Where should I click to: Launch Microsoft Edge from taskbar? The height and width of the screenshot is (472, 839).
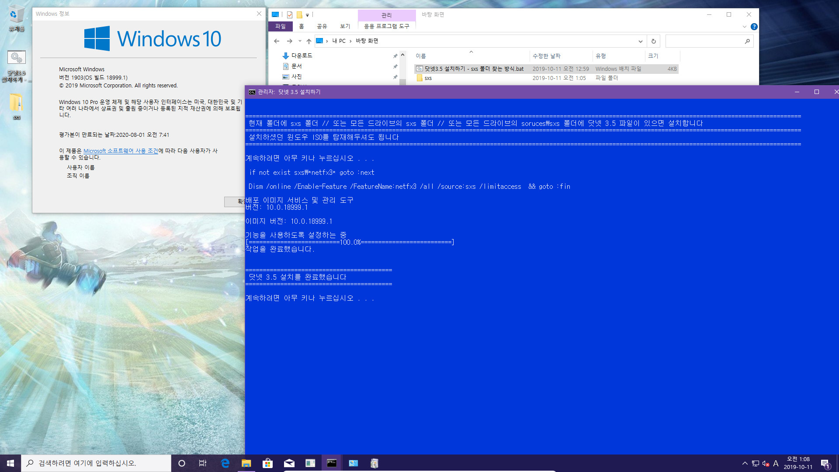pos(225,463)
